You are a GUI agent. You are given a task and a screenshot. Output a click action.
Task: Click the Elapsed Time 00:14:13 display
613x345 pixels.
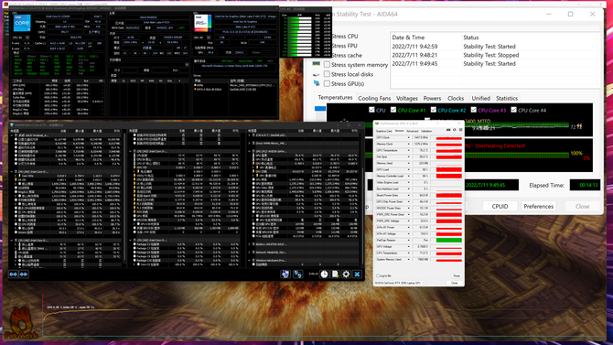tap(585, 185)
